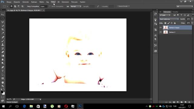Open the fill slider arrow
This screenshot has width=194, height=109.
[192, 23]
